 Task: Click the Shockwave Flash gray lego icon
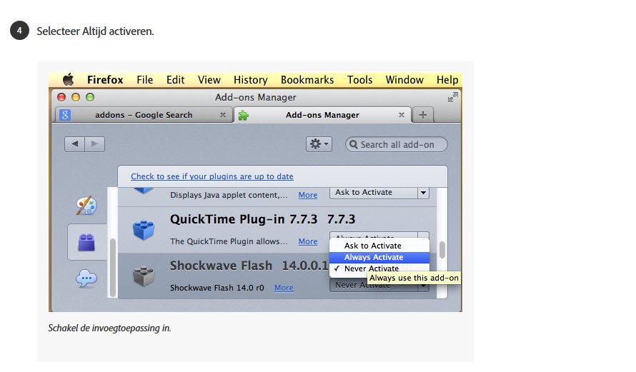pyautogui.click(x=144, y=276)
